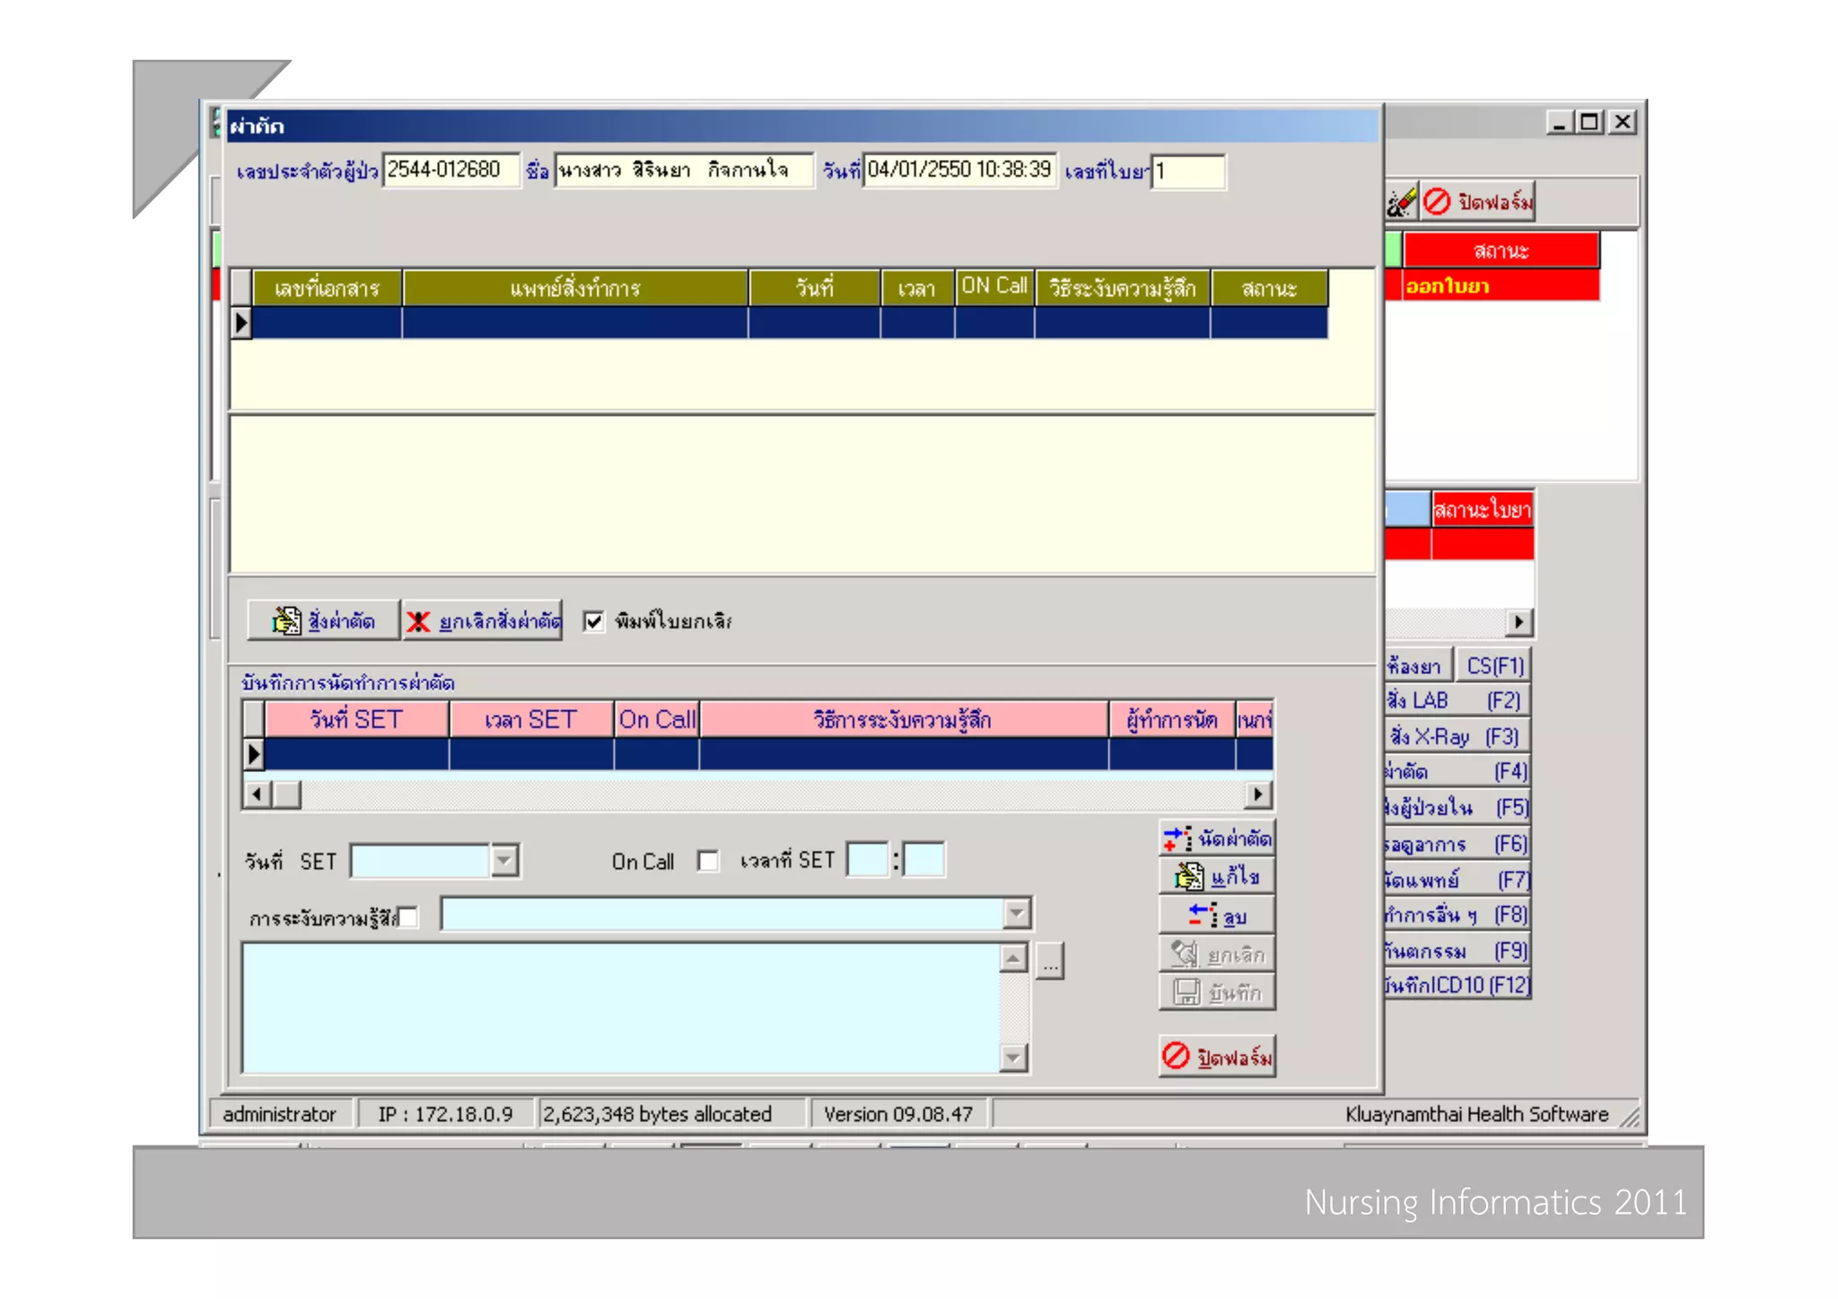Open the วันที่ SET date dropdown
The image size is (1838, 1299).
tap(504, 861)
